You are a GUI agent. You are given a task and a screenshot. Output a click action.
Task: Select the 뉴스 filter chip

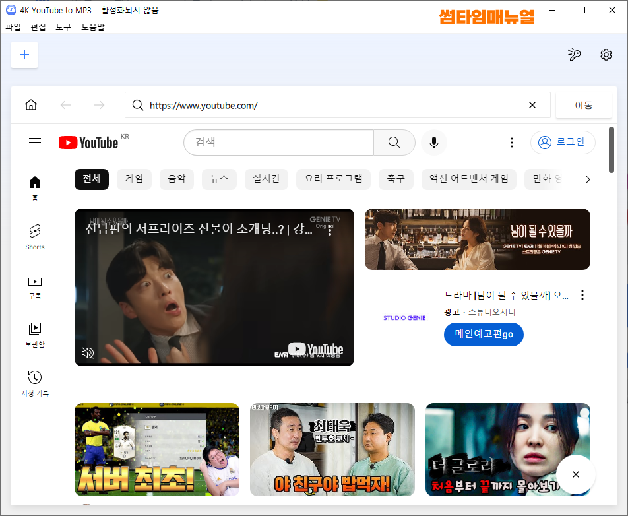(x=219, y=179)
